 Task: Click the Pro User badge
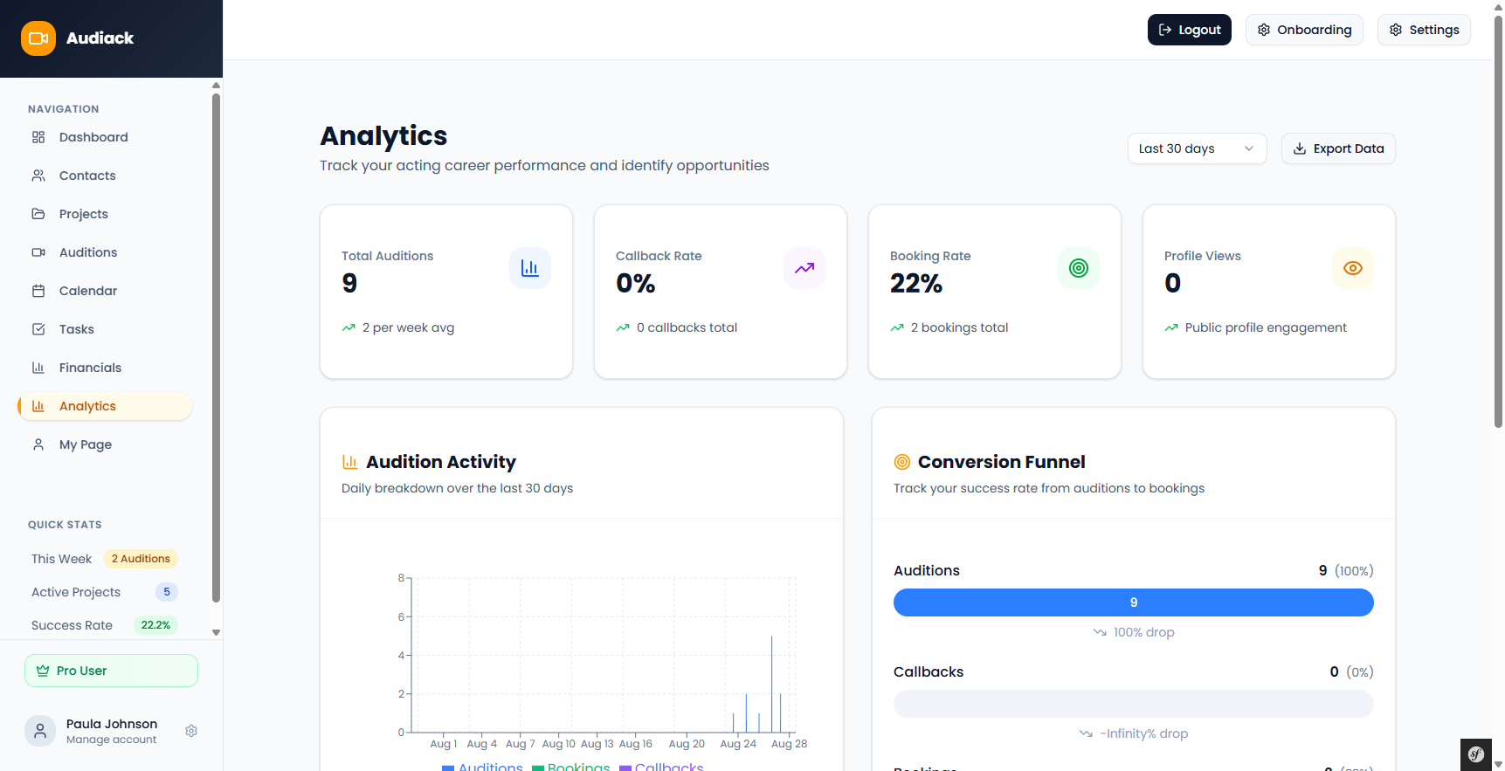pos(111,671)
